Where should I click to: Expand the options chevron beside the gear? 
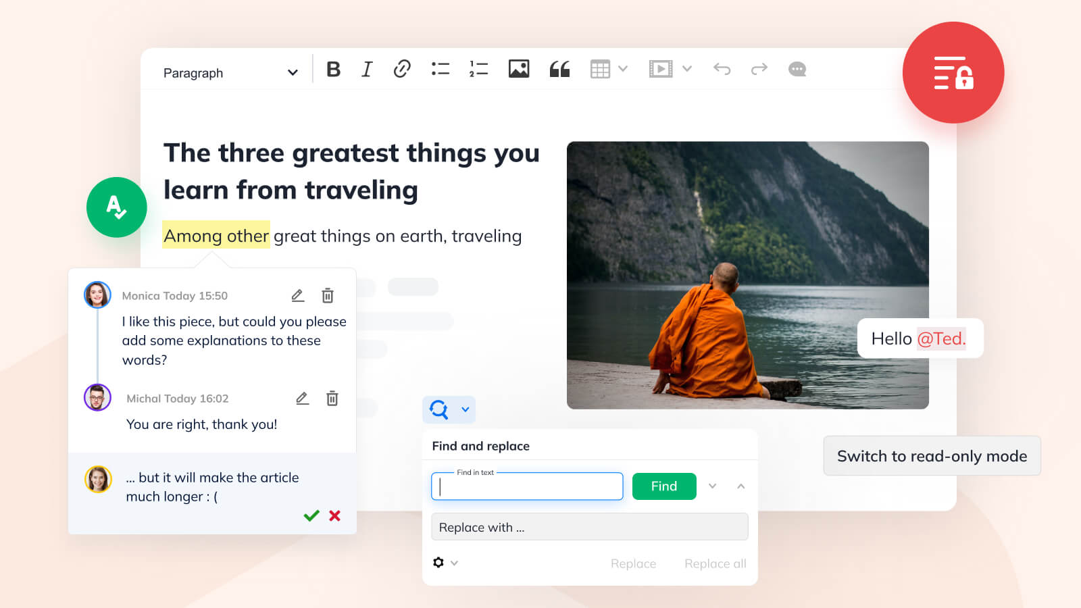point(455,563)
